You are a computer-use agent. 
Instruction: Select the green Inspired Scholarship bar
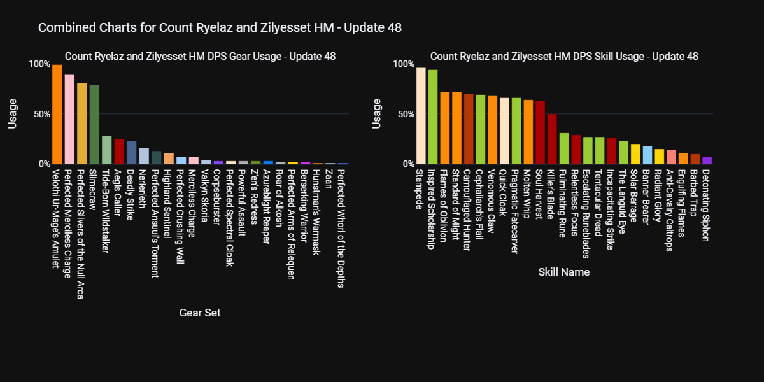(433, 117)
